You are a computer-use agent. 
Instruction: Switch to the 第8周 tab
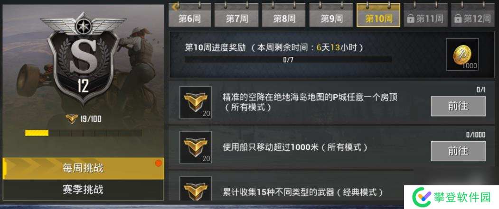(284, 15)
